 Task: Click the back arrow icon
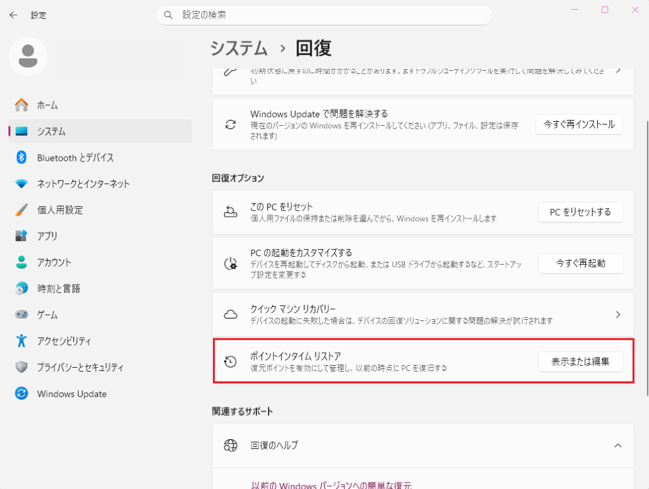tap(14, 16)
